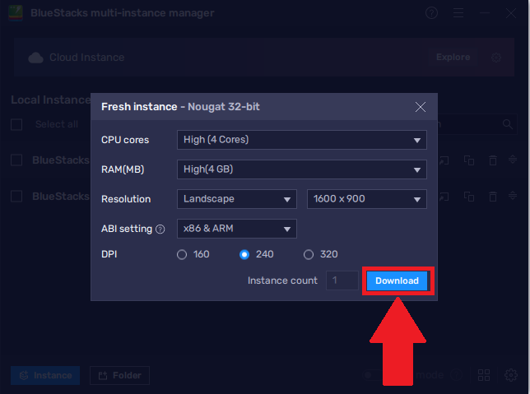Open the RAM(MB) dropdown

click(301, 169)
